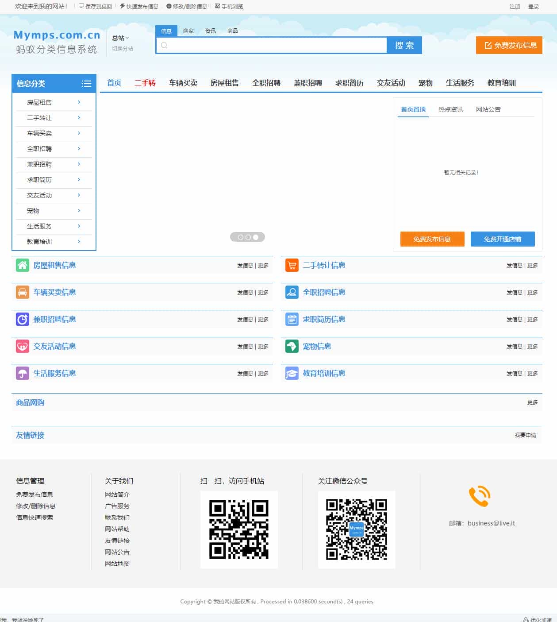The height and width of the screenshot is (622, 557).
Task: Click the paw icon beside 宠物信息
Action: click(x=291, y=346)
